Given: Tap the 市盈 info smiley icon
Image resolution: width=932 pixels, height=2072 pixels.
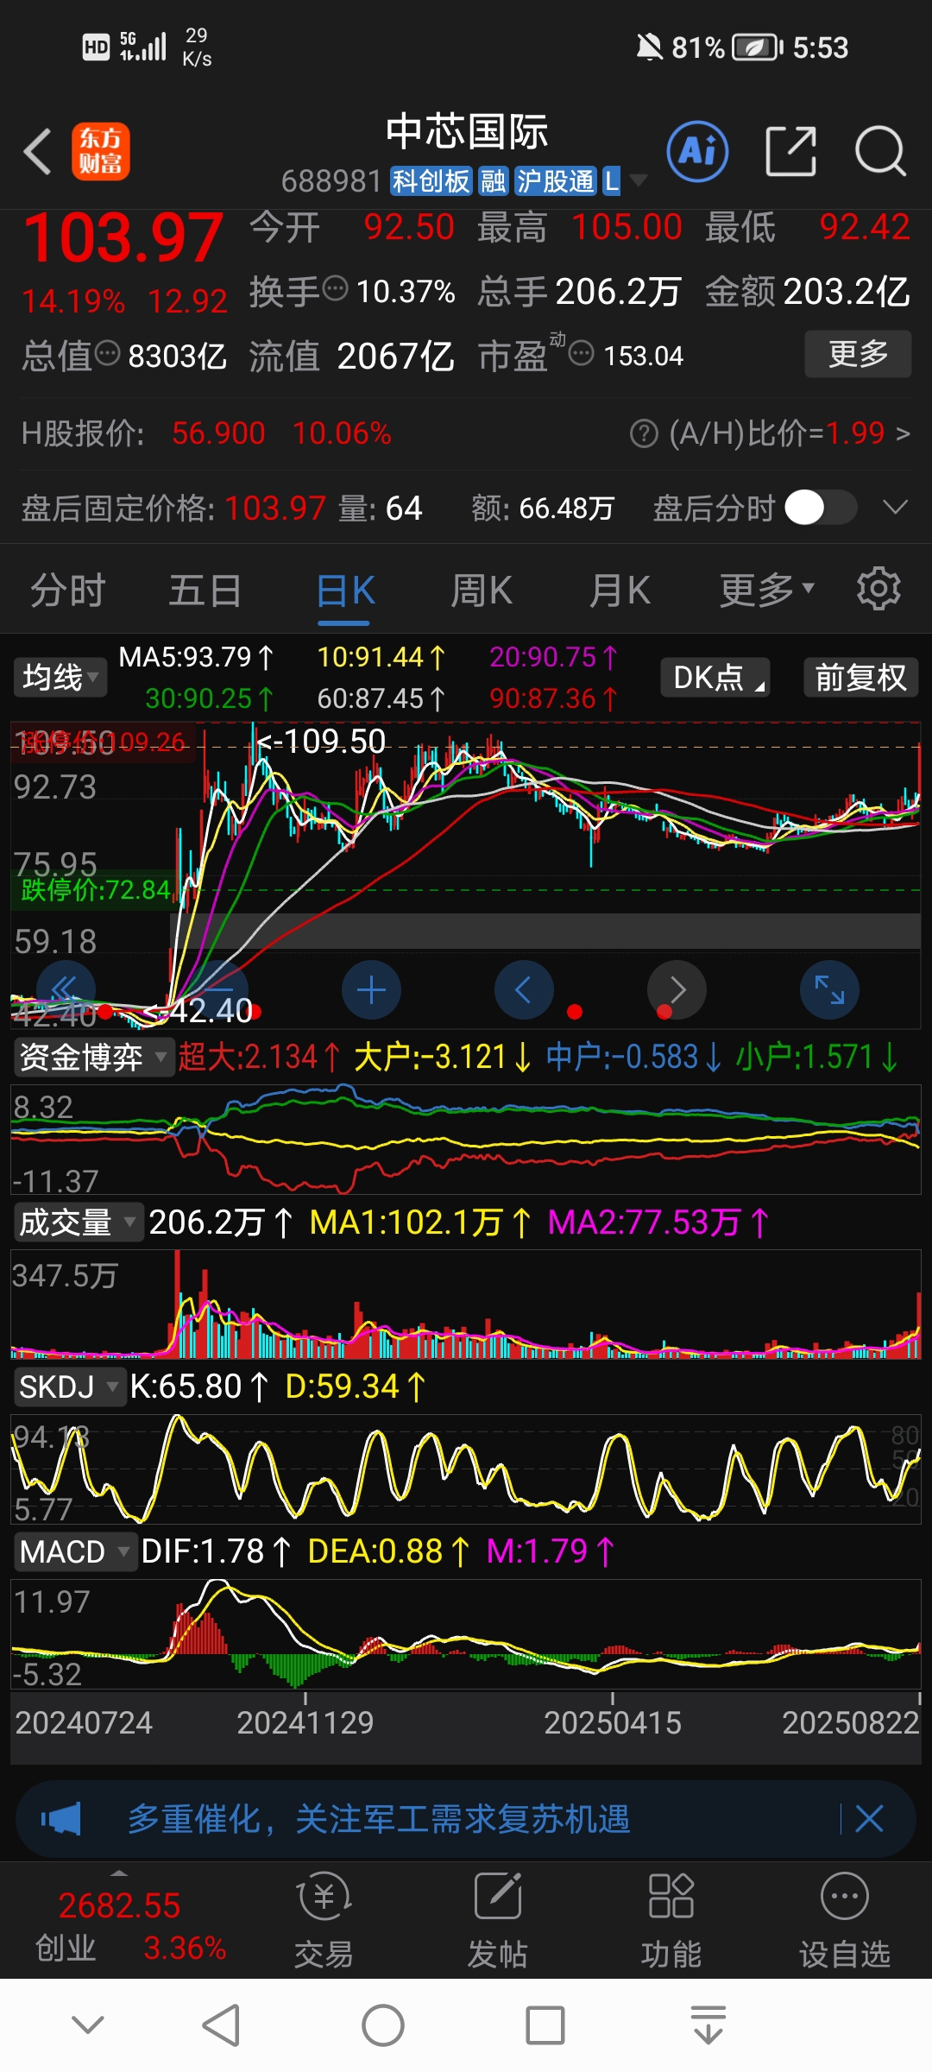Looking at the screenshot, I should coord(582,352).
